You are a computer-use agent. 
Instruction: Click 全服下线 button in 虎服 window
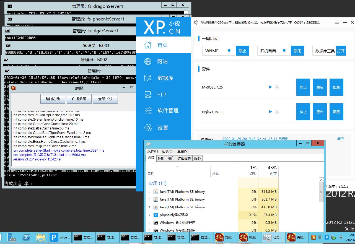105,99
